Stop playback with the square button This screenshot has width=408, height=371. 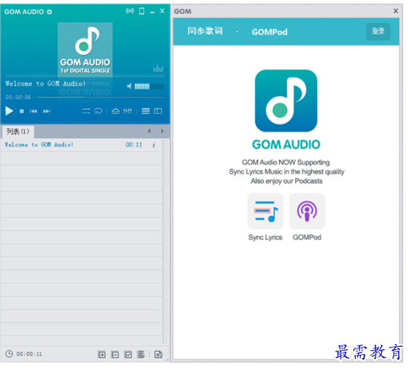[x=22, y=111]
